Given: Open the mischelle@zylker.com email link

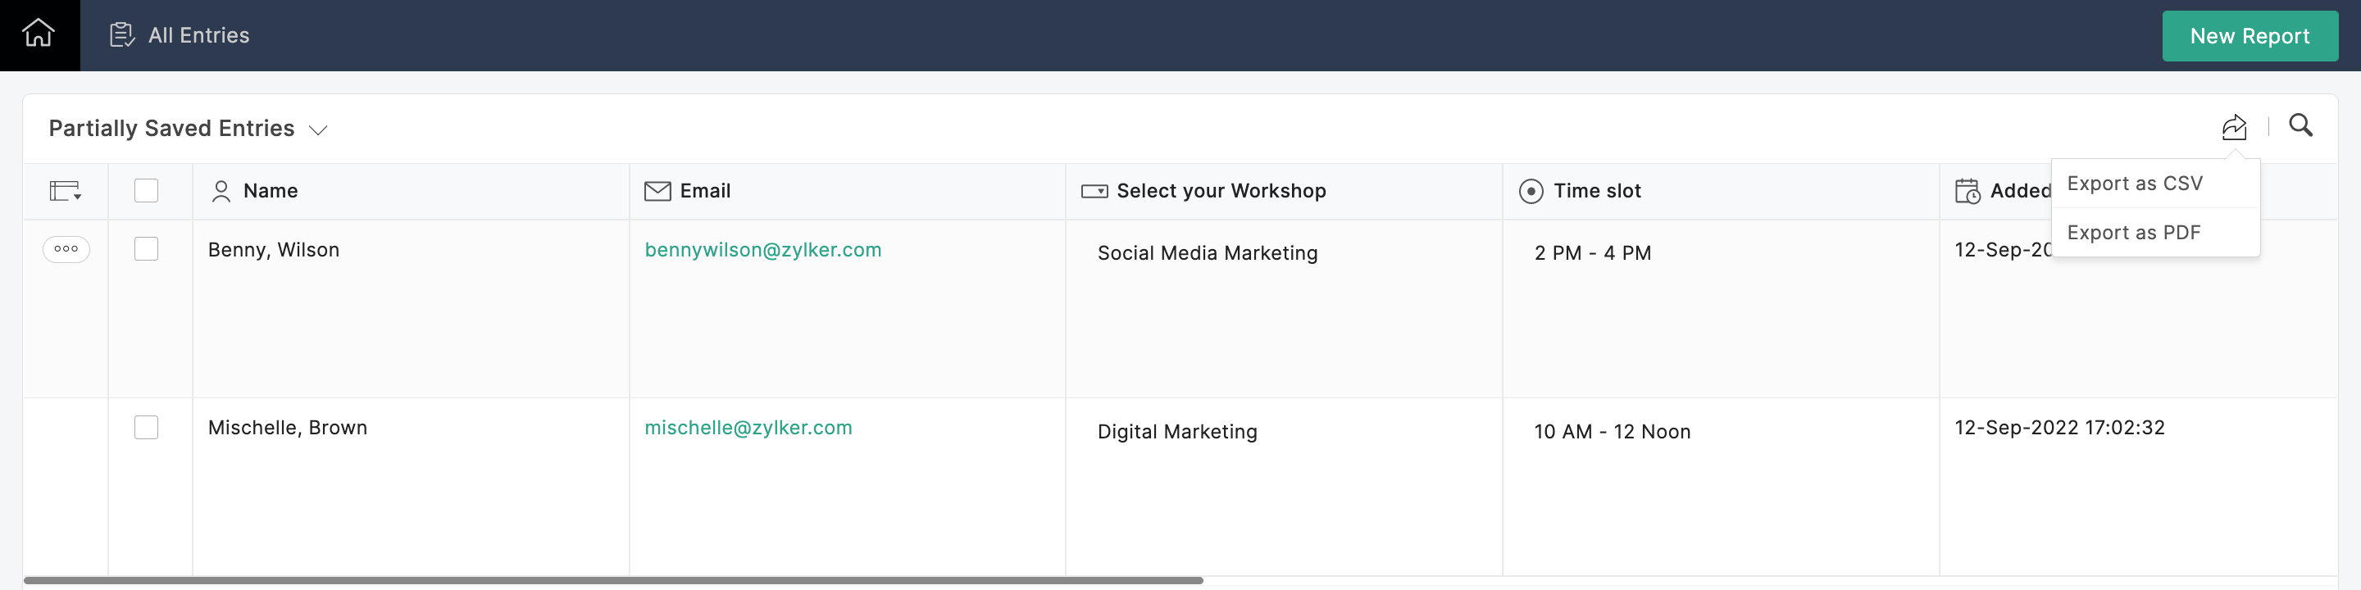Looking at the screenshot, I should coord(748,428).
